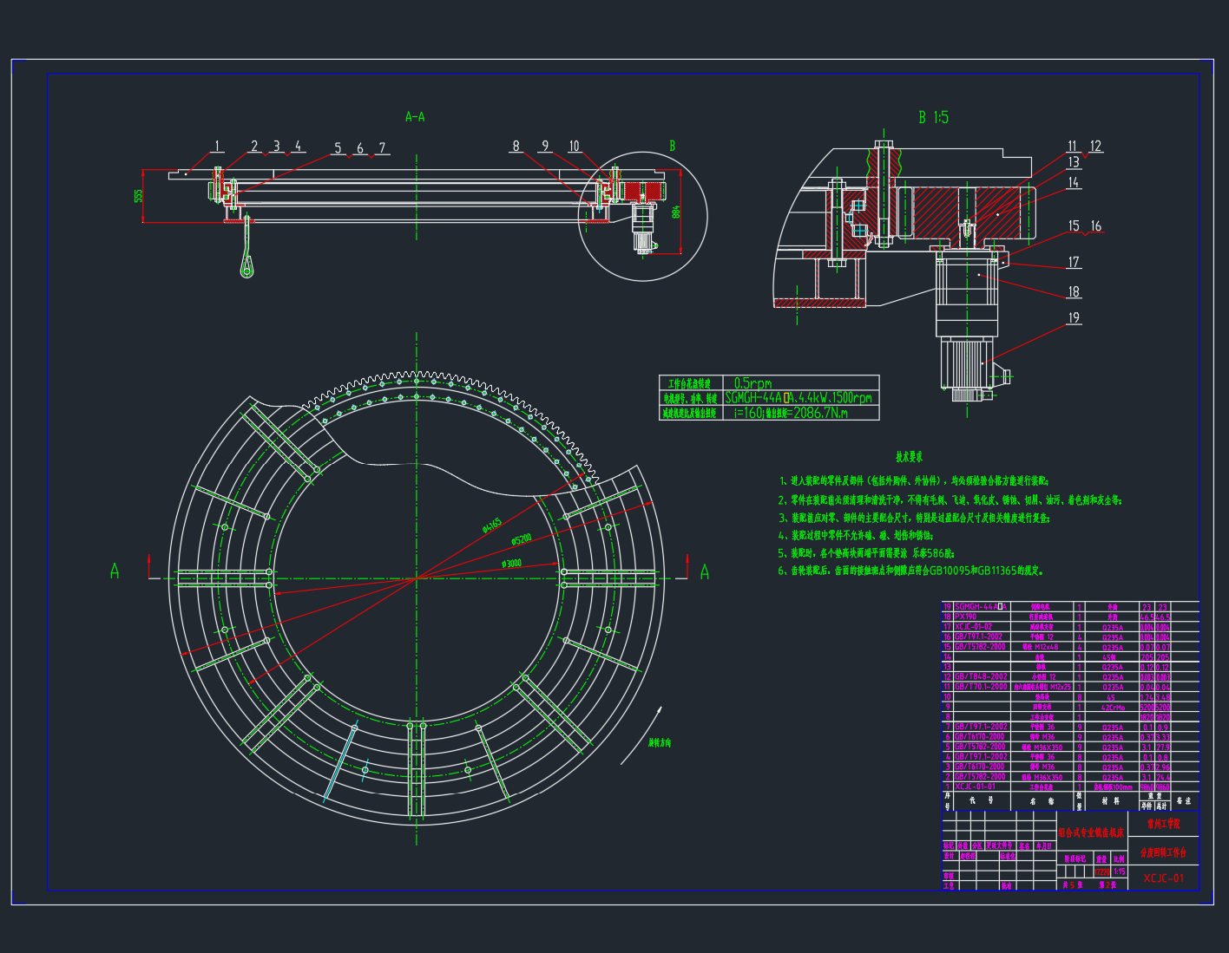This screenshot has width=1229, height=953.
Task: Select 'XCJC-01-02' in parts list row 17
Action: coord(974,627)
